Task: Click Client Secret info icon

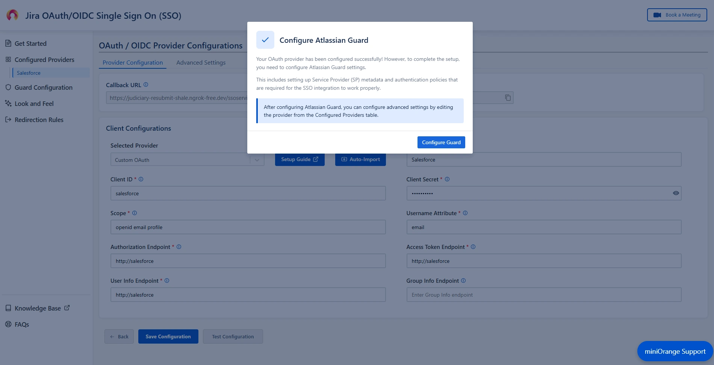Action: (447, 179)
